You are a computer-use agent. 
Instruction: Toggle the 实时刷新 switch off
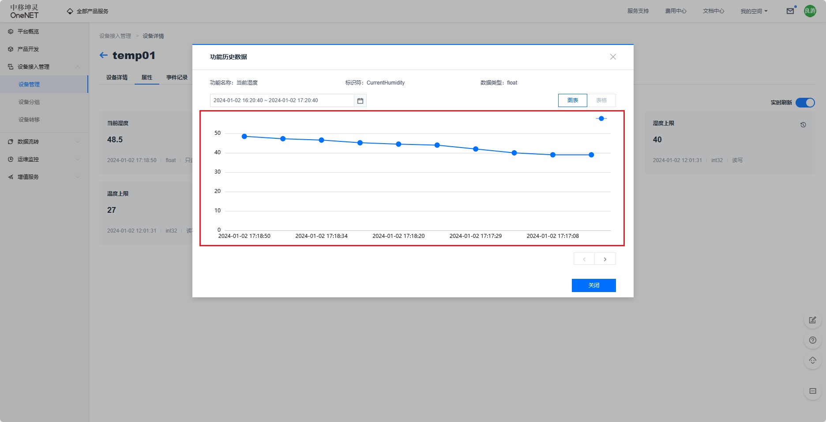click(x=805, y=103)
